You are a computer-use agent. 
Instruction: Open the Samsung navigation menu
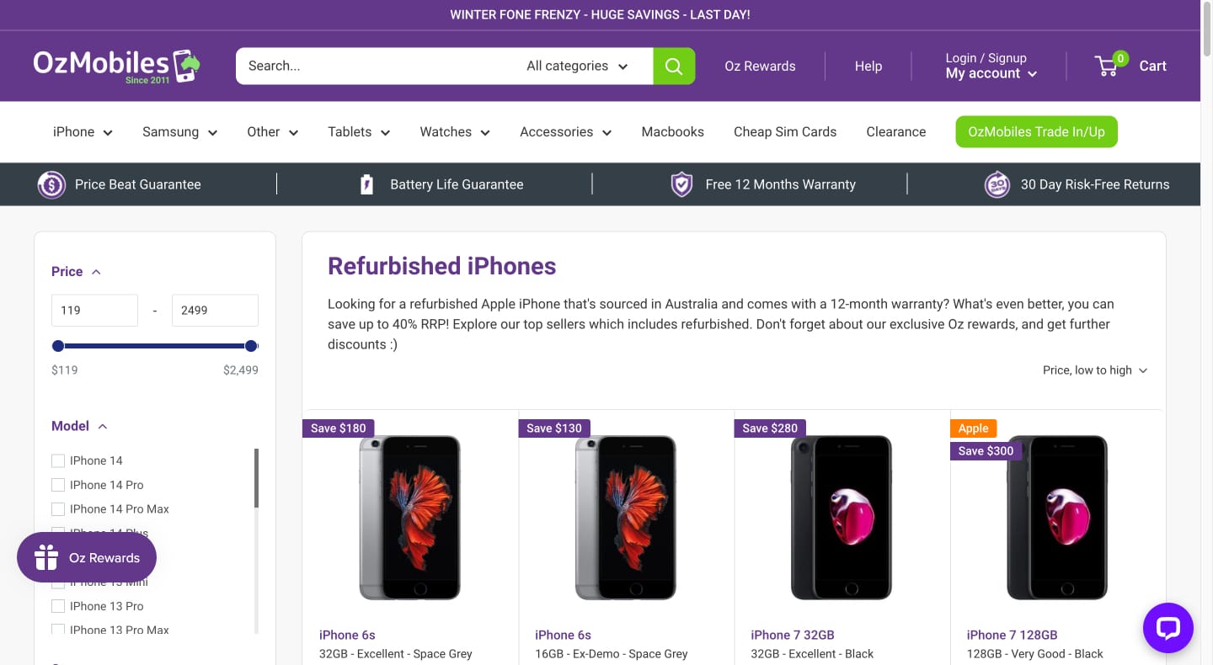coord(179,132)
